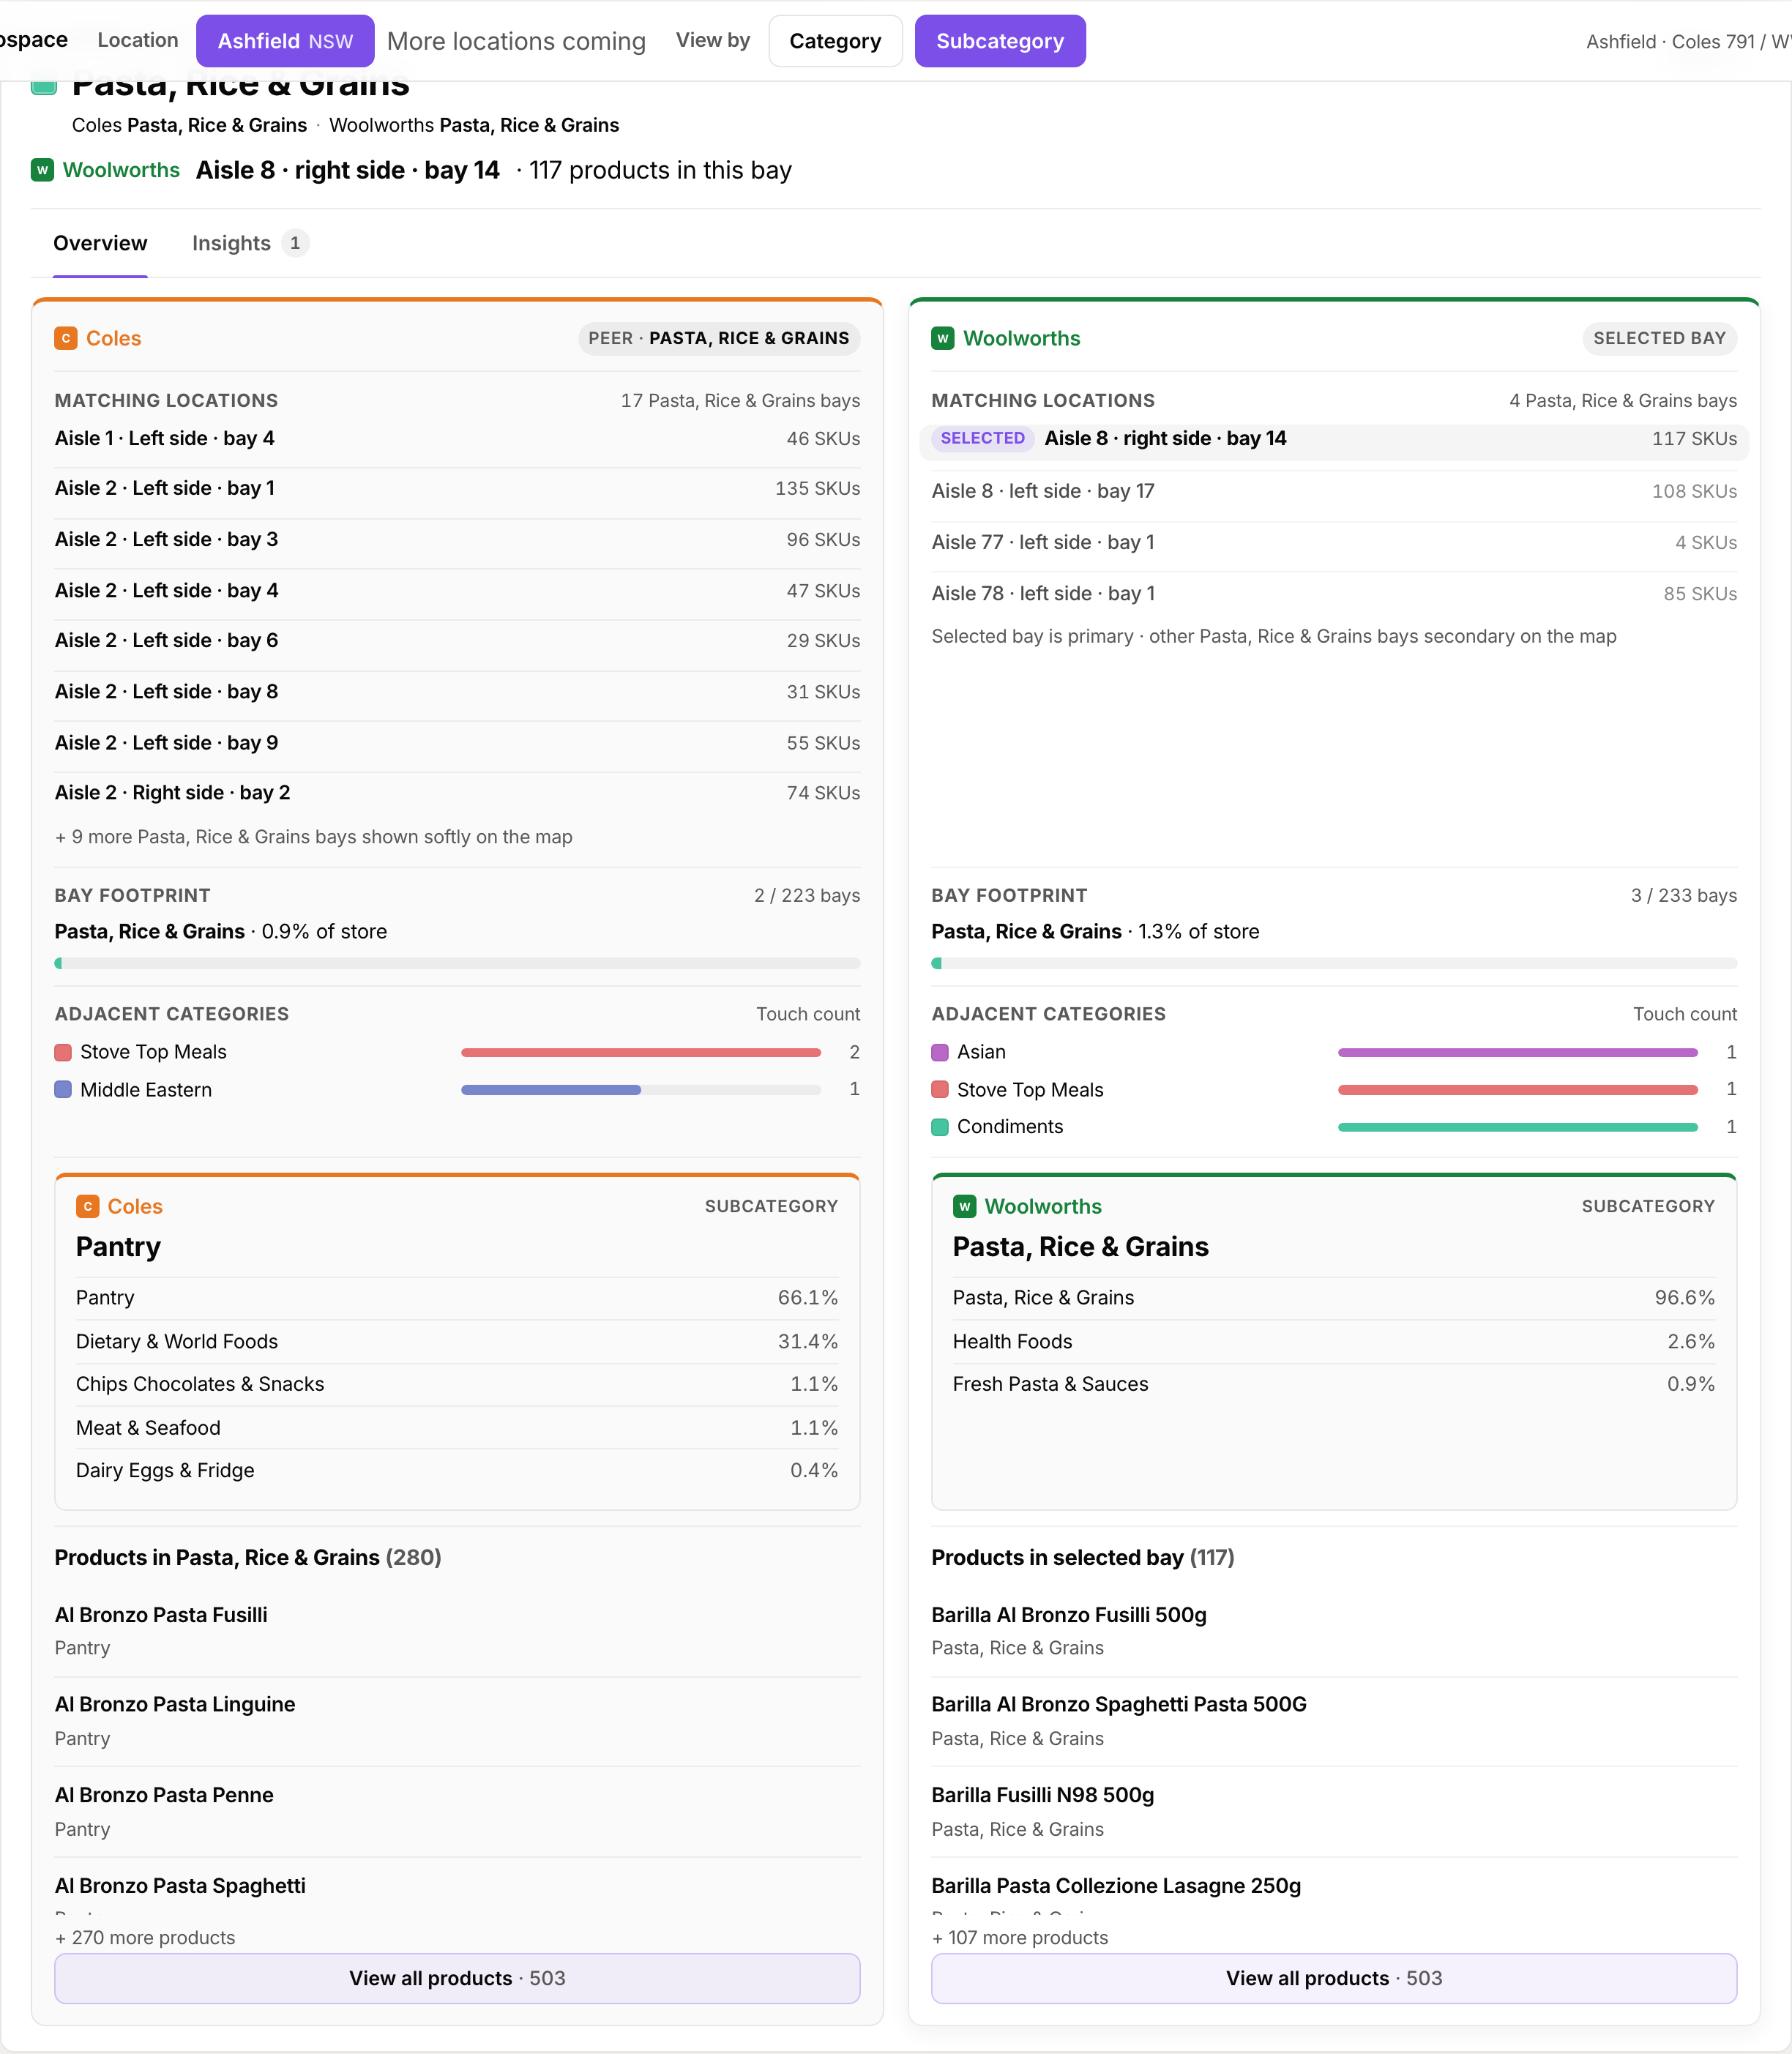Click the Coles logo icon in the Pantry subcategory card

pos(88,1206)
